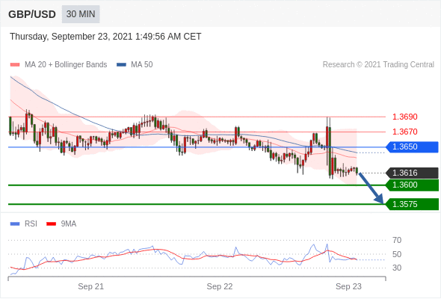Click the Sep 21 date axis label
The height and width of the screenshot is (299, 441).
pos(91,286)
